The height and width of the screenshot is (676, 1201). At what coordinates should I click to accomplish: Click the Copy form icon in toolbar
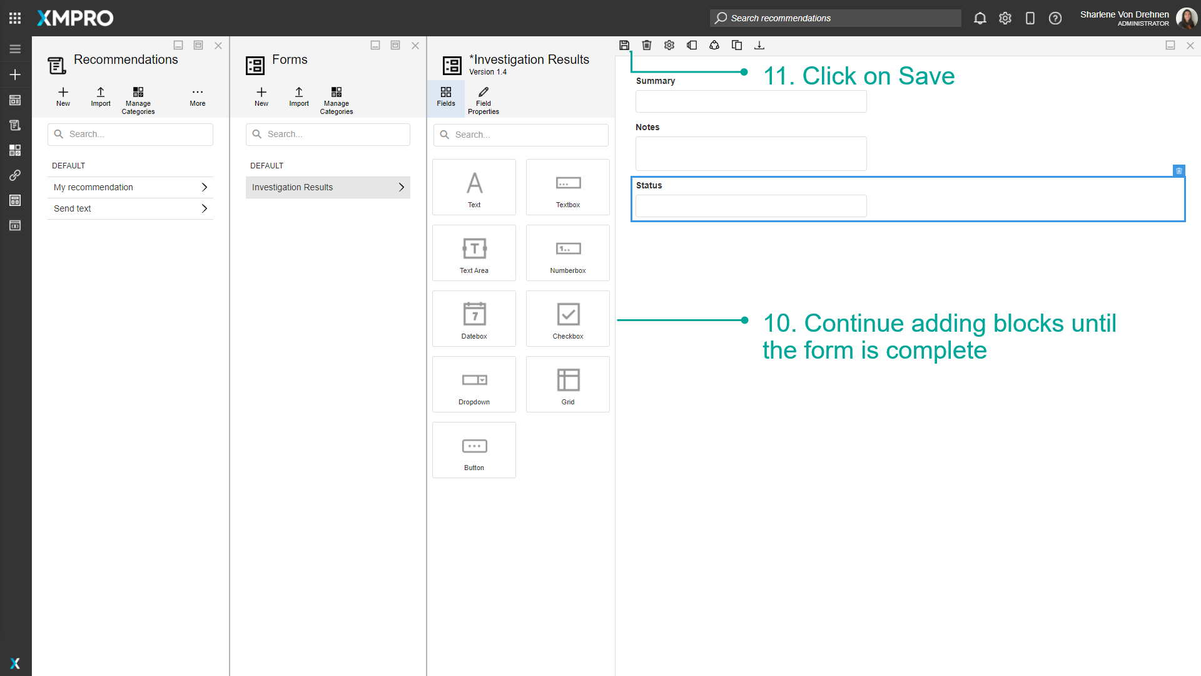737,45
